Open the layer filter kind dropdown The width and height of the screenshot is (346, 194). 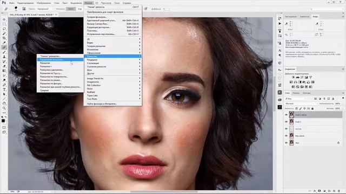[x=296, y=99]
